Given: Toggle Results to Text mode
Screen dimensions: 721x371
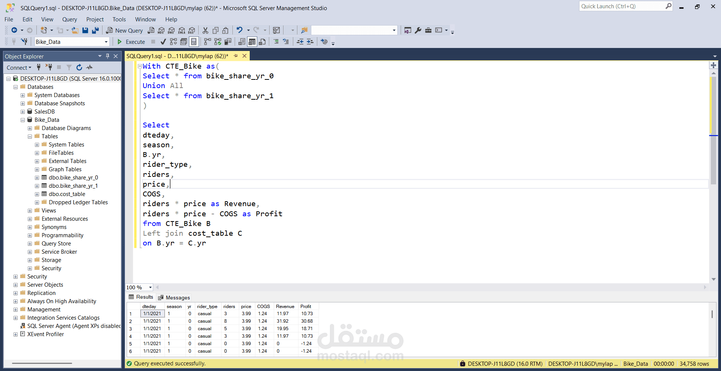Looking at the screenshot, I should pyautogui.click(x=242, y=42).
